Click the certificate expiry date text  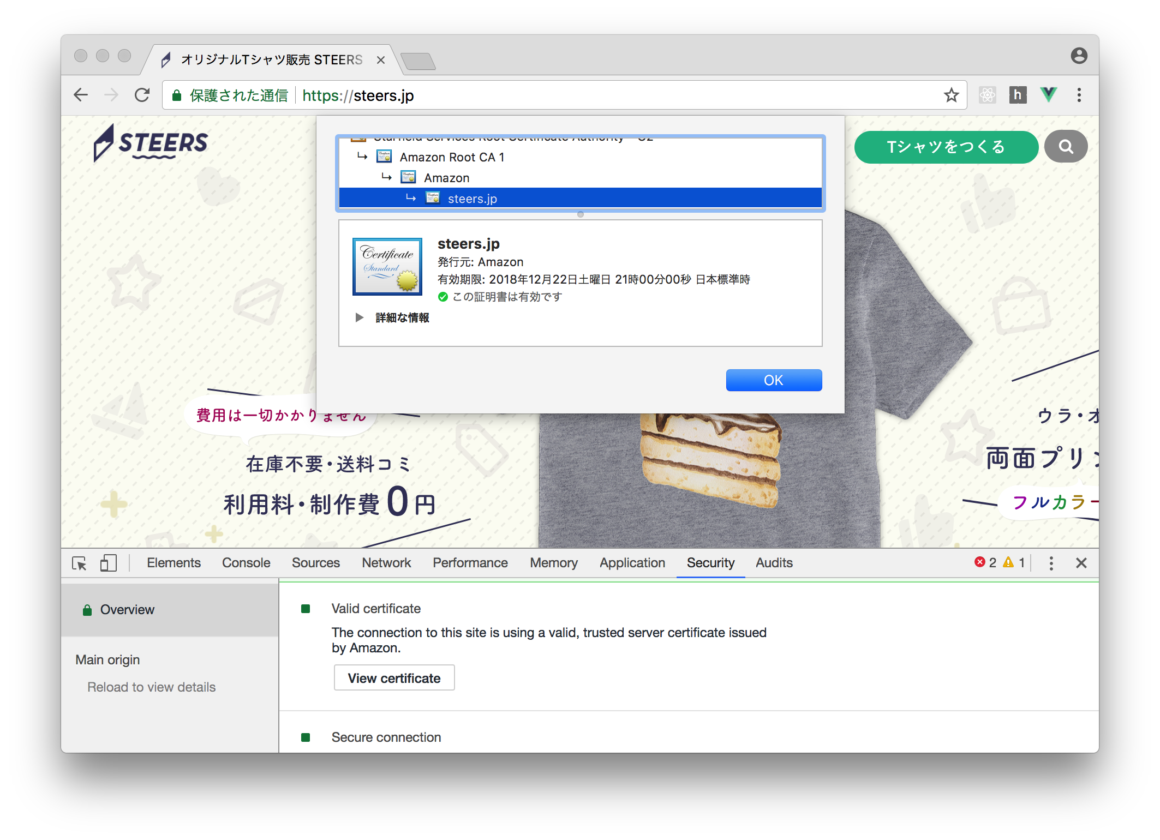(594, 280)
